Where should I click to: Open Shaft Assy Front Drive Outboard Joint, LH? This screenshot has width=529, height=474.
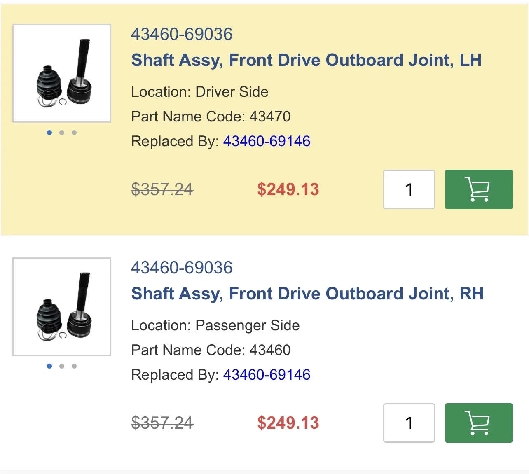click(307, 60)
